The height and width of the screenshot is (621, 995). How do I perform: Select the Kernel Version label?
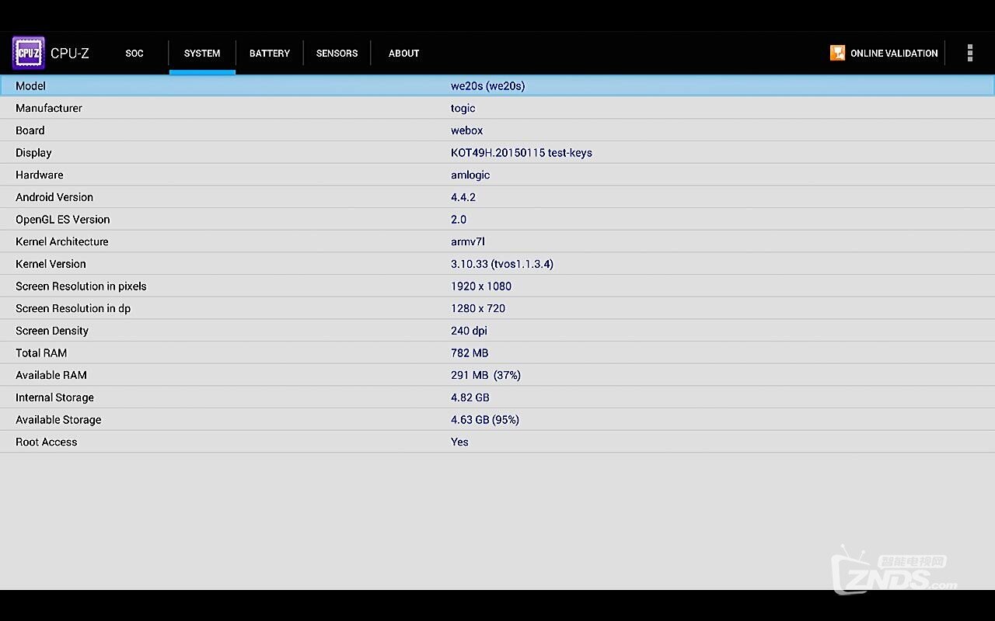click(51, 264)
